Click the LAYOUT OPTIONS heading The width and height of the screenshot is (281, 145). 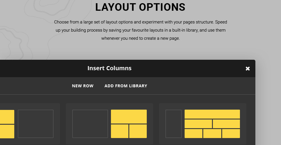140,7
